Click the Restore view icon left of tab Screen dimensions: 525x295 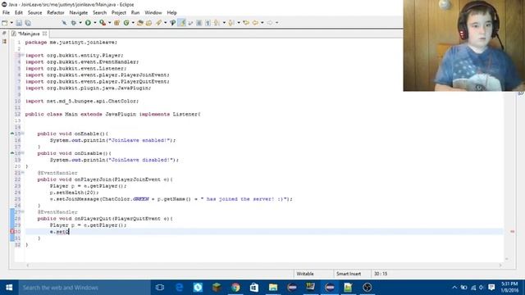point(4,34)
